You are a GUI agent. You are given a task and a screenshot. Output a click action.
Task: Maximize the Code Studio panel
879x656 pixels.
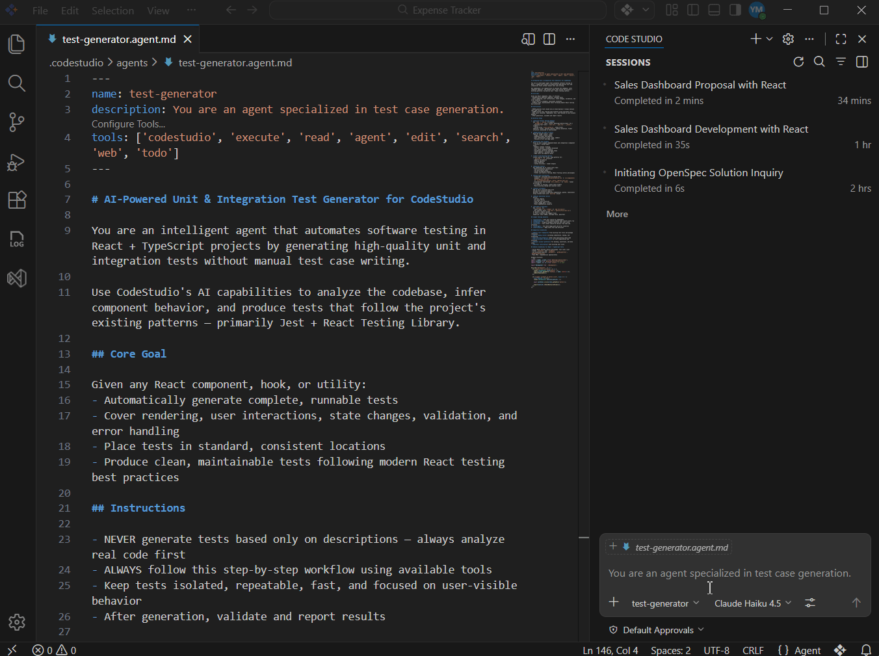[841, 39]
